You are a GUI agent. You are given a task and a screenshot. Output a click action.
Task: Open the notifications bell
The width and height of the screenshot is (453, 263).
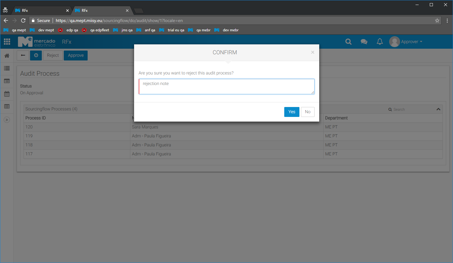click(x=380, y=42)
